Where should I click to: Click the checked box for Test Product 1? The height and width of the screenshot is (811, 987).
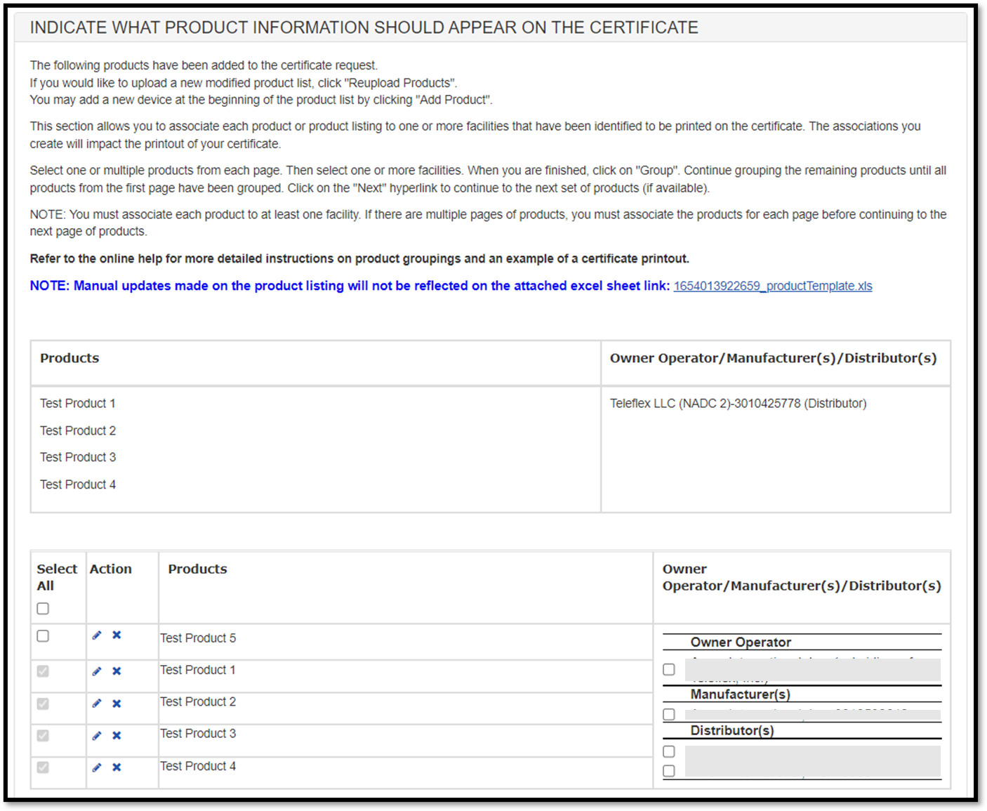point(43,671)
